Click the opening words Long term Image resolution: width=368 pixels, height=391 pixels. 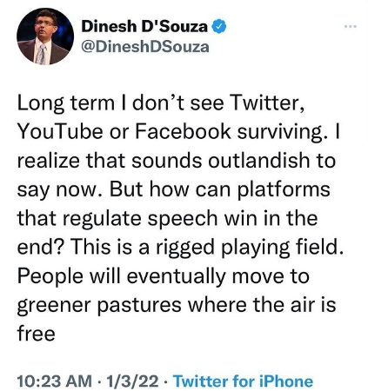[66, 103]
